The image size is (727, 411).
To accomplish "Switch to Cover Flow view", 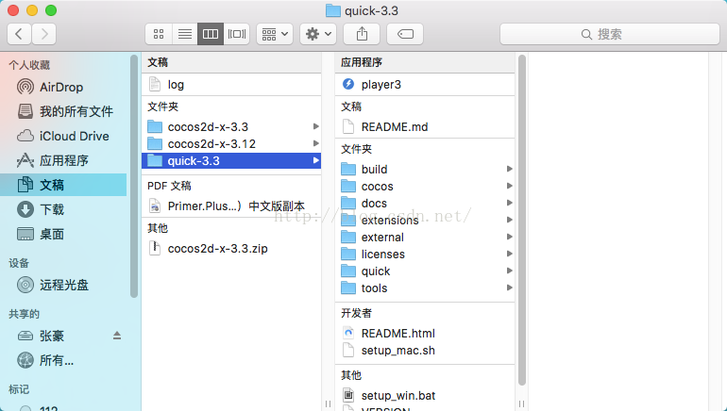I will pyautogui.click(x=236, y=34).
